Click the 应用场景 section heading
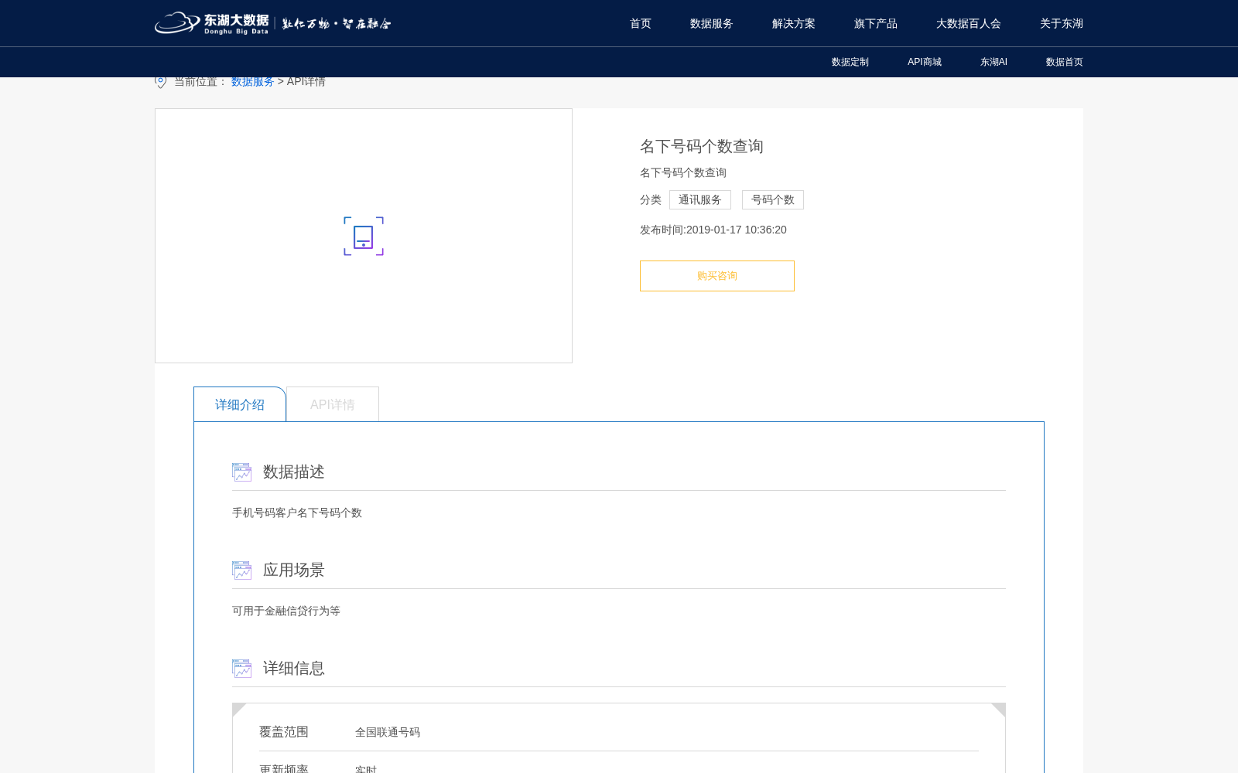This screenshot has height=773, width=1238. pos(294,570)
